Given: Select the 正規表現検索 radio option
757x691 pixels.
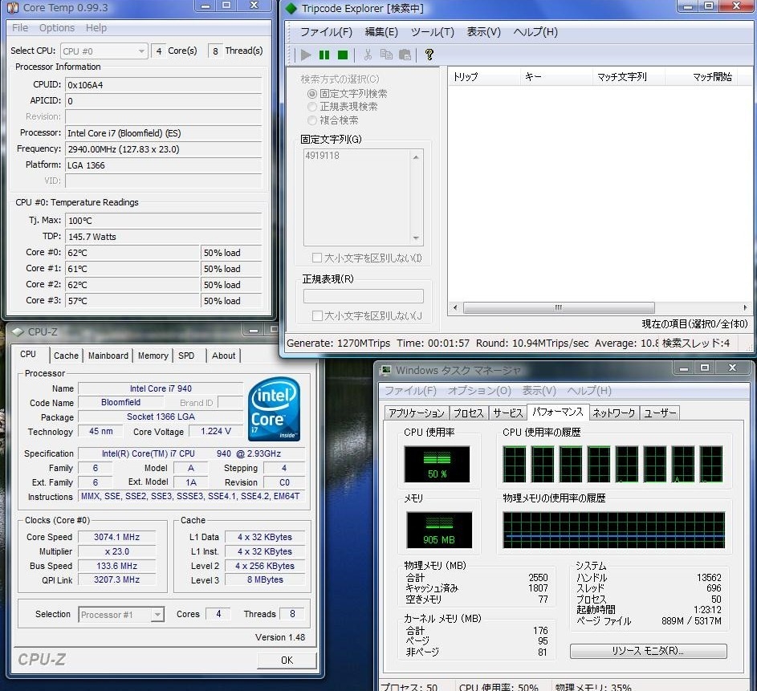Looking at the screenshot, I should [x=312, y=107].
